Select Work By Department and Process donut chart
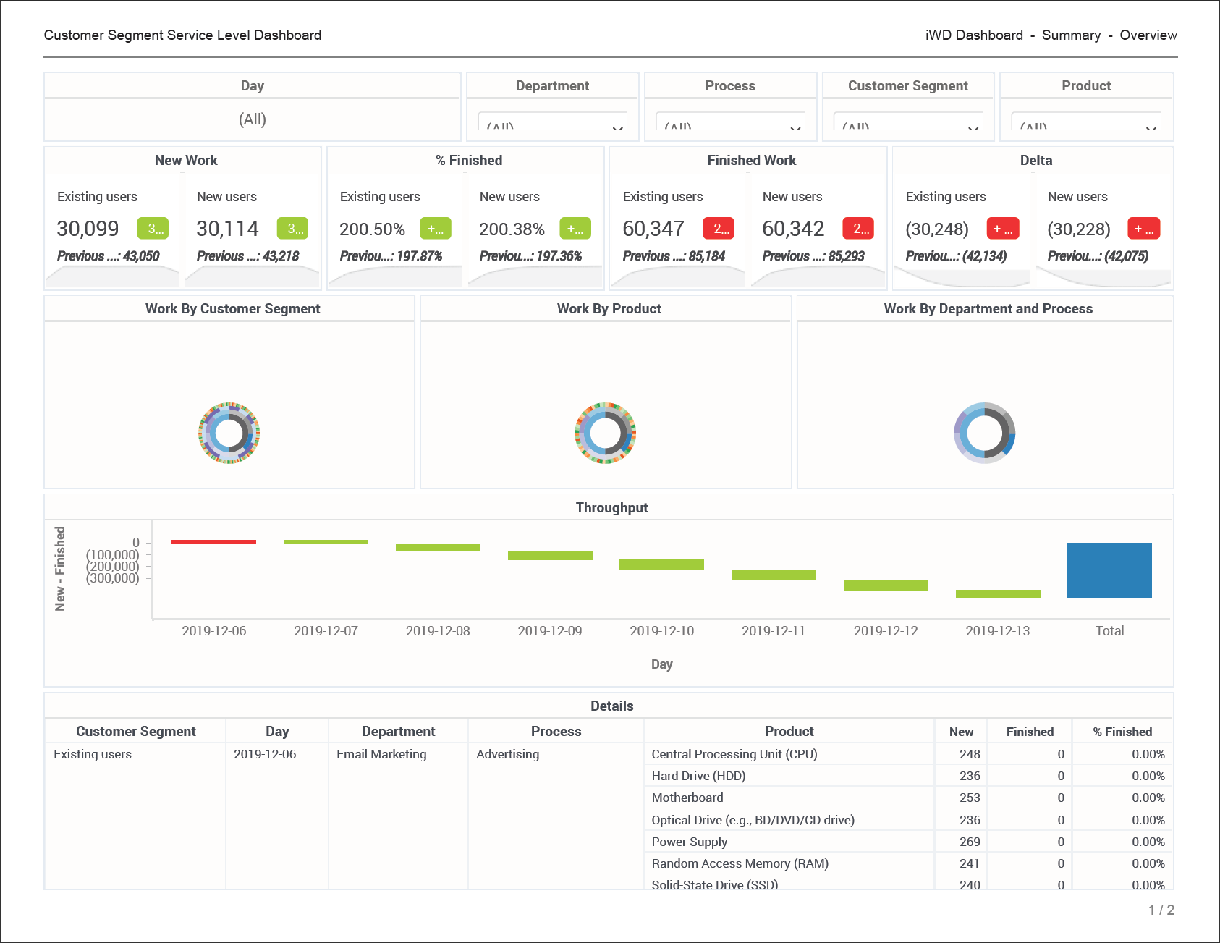 click(x=985, y=433)
